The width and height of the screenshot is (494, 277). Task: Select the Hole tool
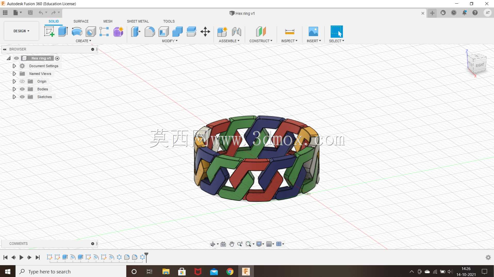pyautogui.click(x=91, y=32)
